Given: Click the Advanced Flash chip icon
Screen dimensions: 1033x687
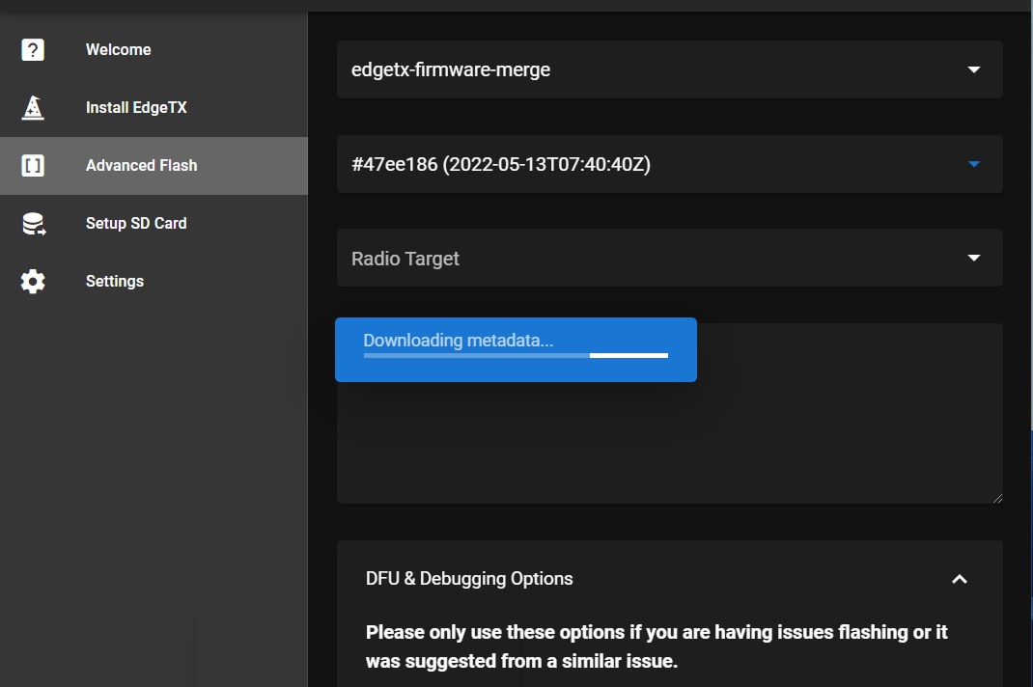Looking at the screenshot, I should [33, 165].
